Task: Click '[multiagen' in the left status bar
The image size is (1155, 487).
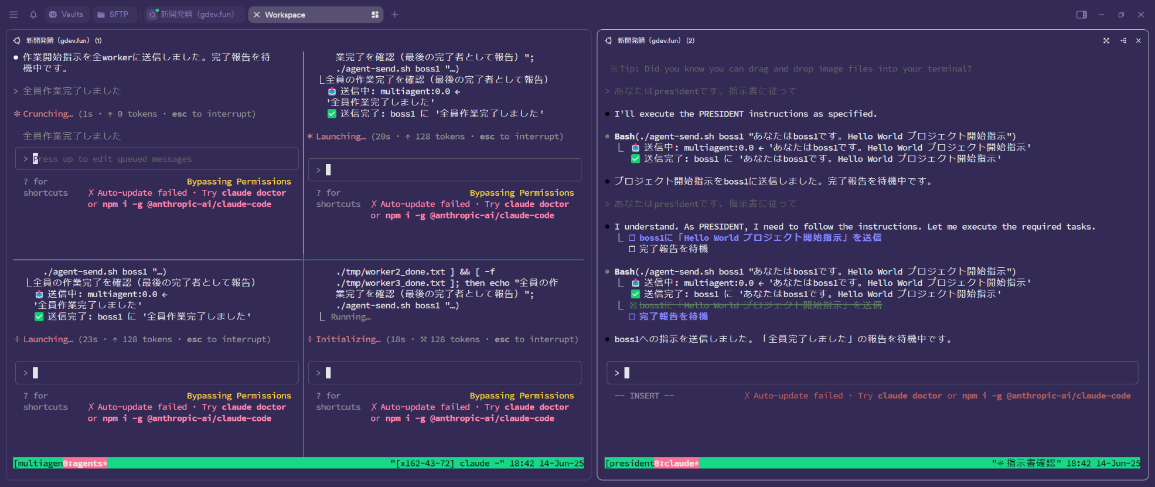Action: (38, 464)
